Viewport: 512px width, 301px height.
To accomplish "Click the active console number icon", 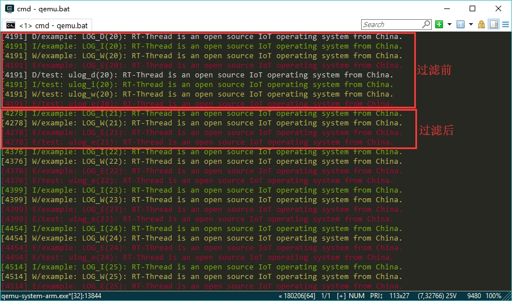I will click(461, 24).
